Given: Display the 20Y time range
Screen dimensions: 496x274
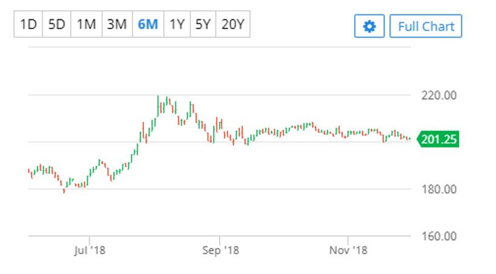Looking at the screenshot, I should tap(233, 24).
